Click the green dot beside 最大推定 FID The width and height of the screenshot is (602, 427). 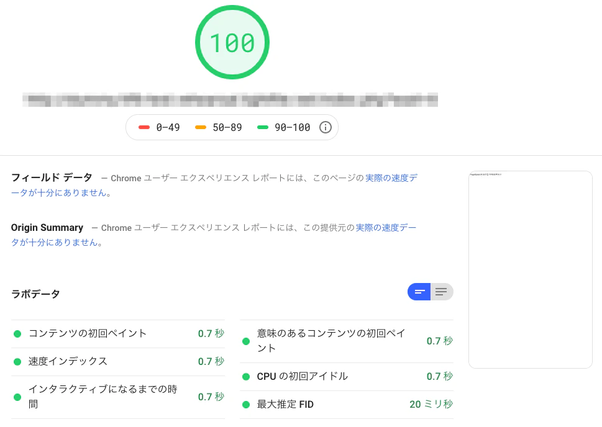coord(246,405)
